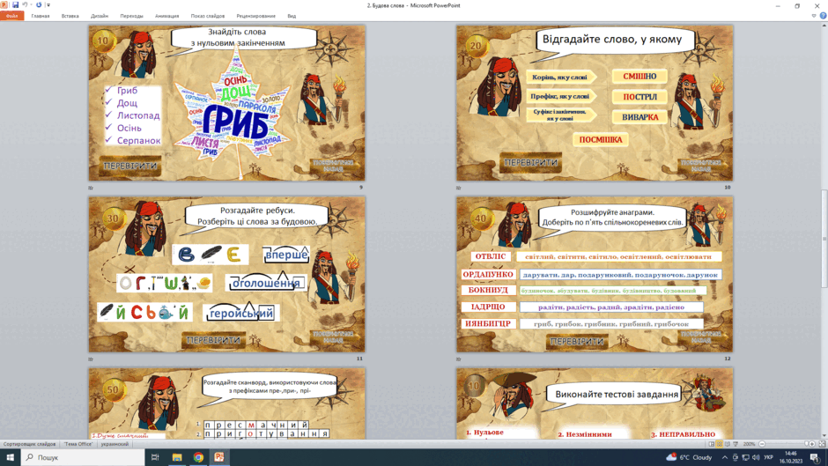Show hidden tray icons chevron
The height and width of the screenshot is (466, 828).
click(x=724, y=457)
